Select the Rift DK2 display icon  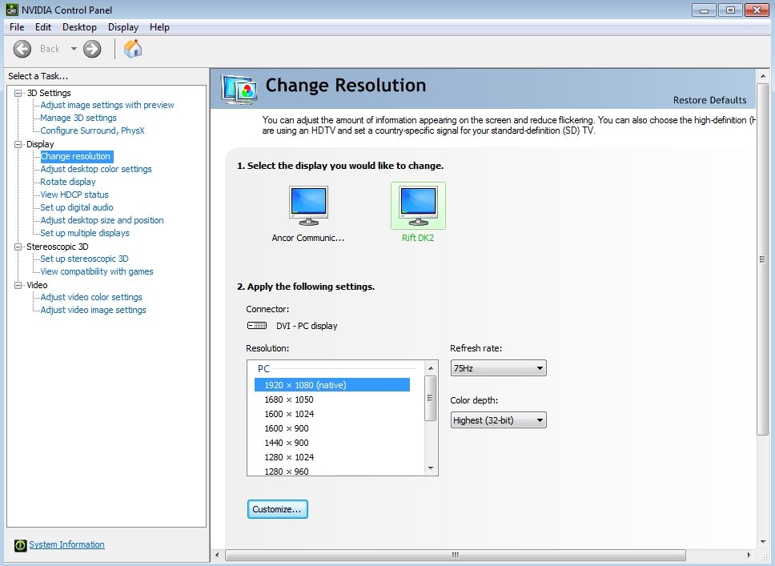[x=418, y=206]
